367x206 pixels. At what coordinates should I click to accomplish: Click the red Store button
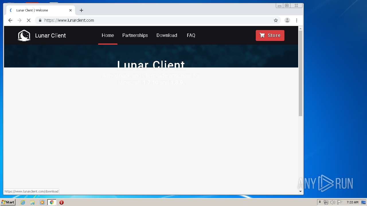[x=270, y=35]
